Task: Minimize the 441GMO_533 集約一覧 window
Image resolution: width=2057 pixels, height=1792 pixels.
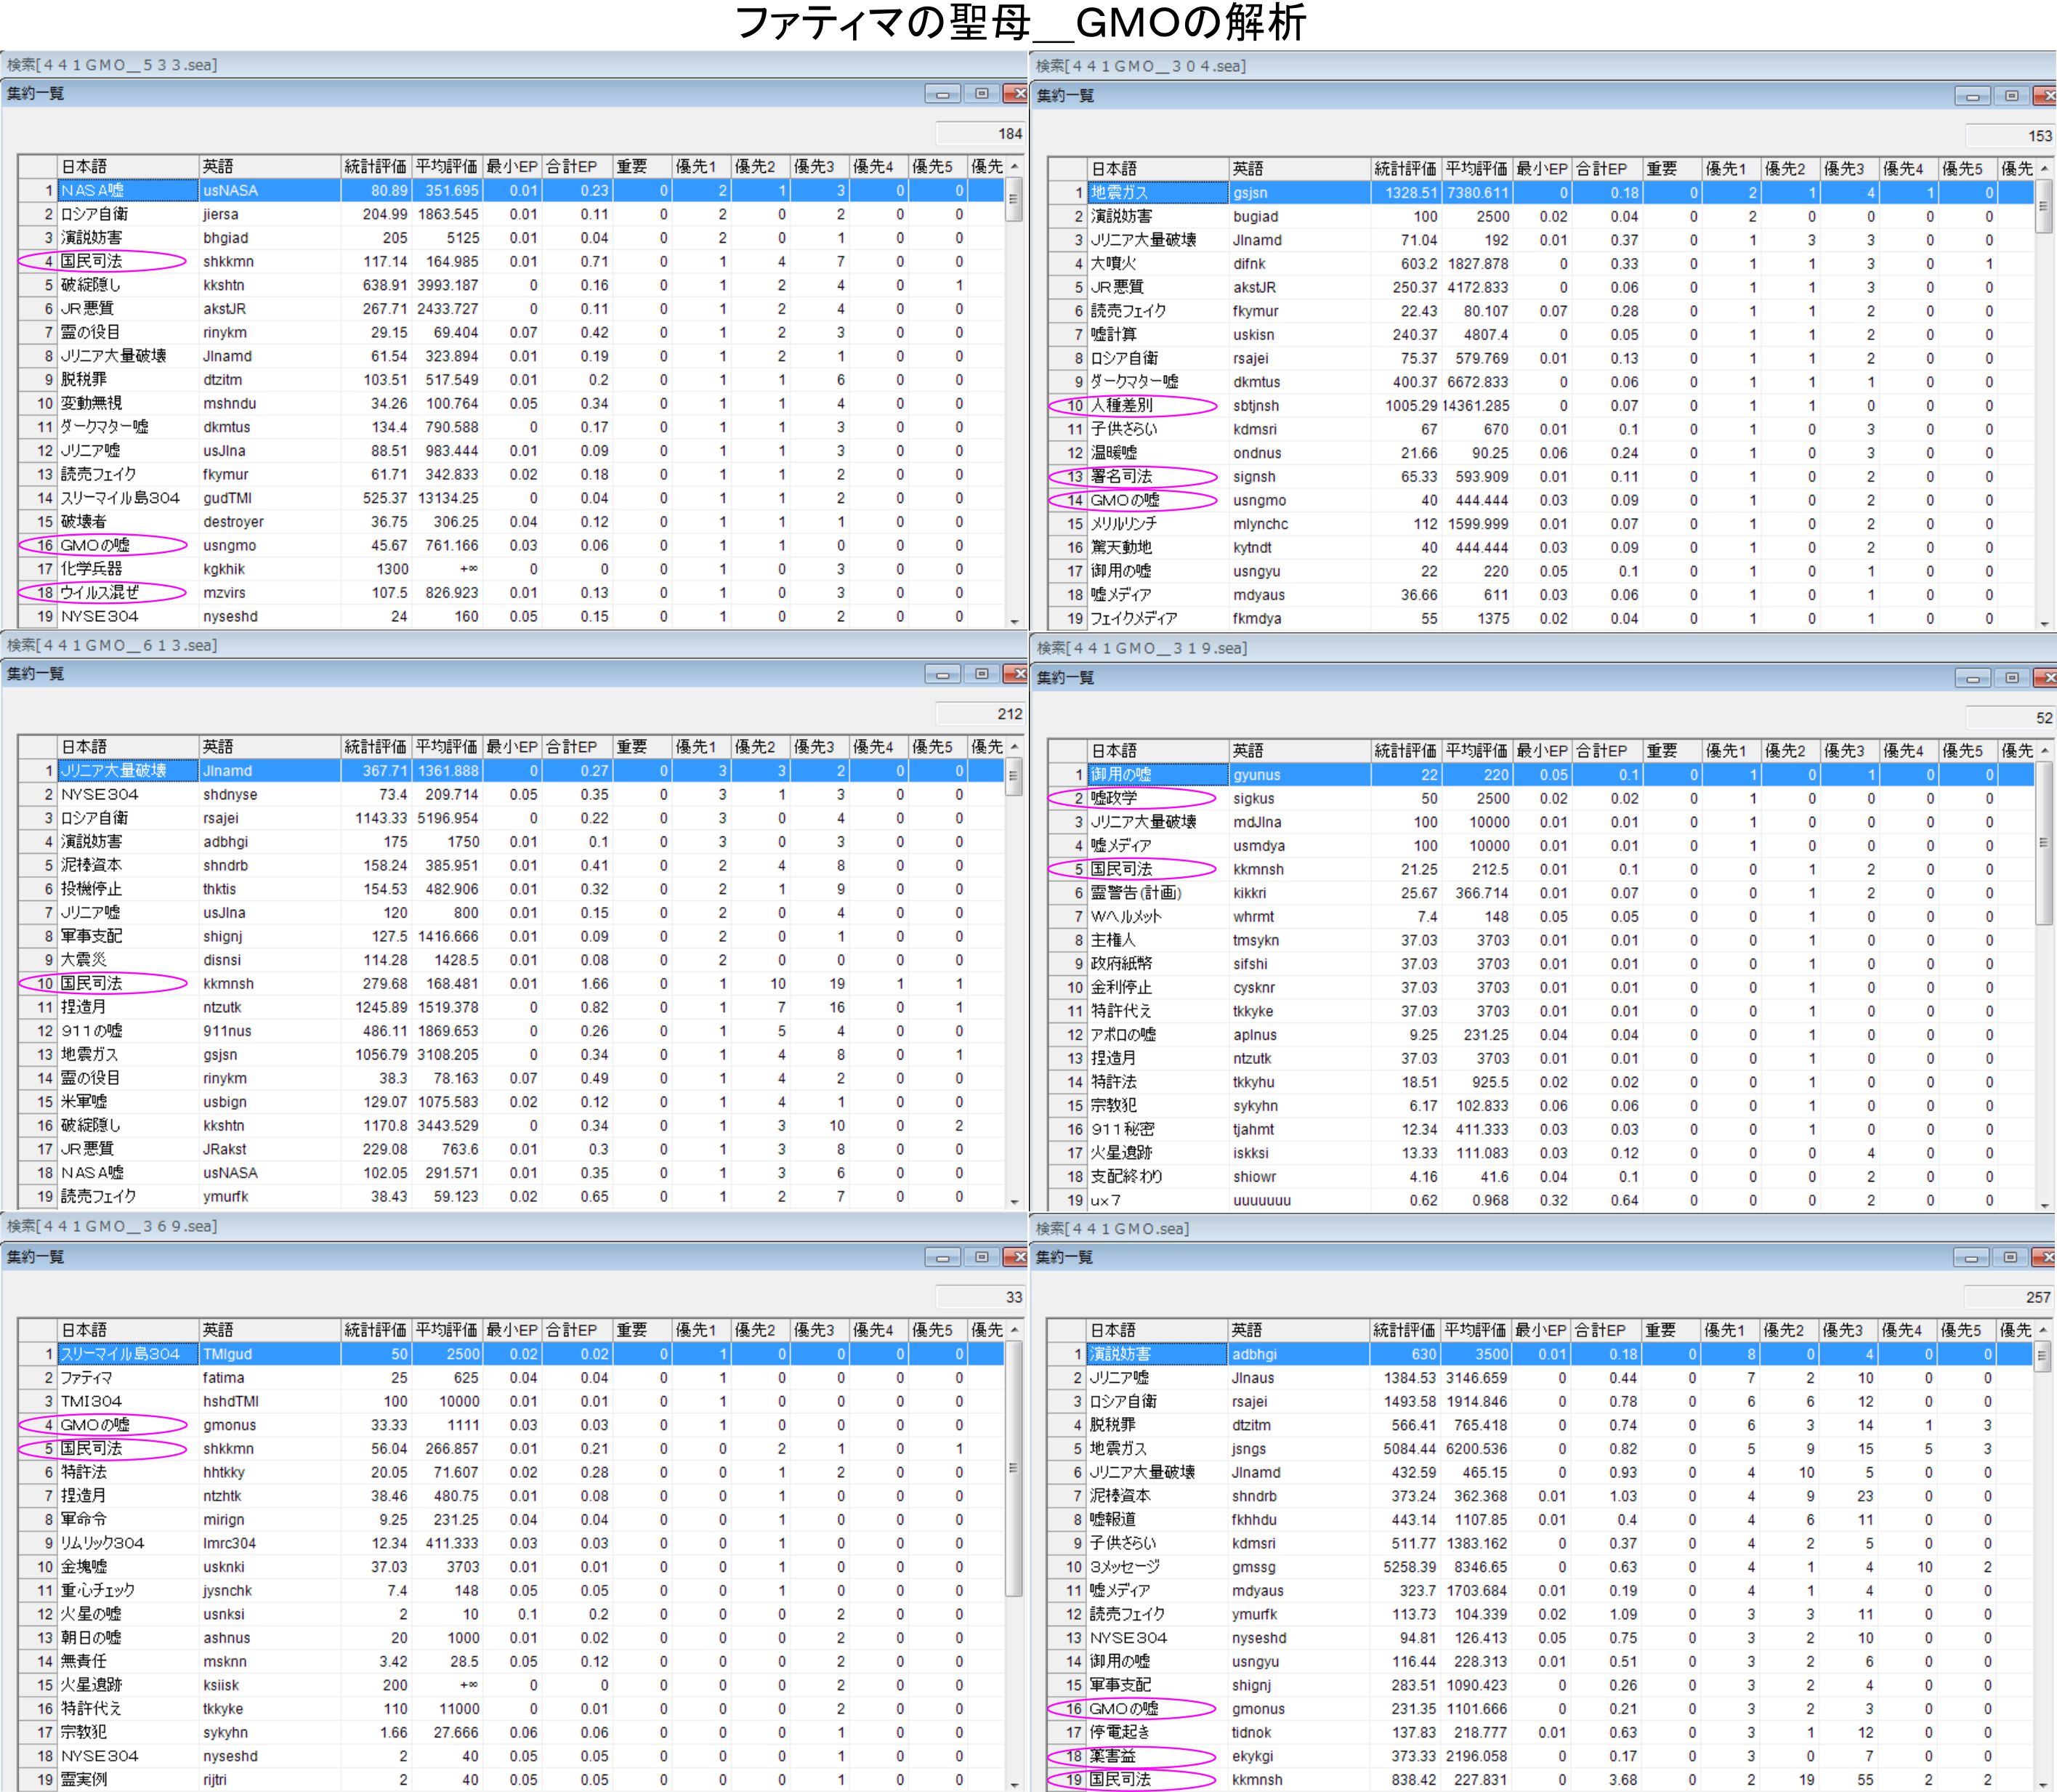Action: coord(942,94)
